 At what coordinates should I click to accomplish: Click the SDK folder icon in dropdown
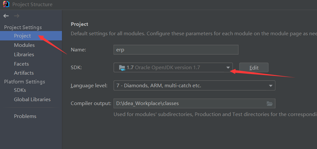pyautogui.click(x=122, y=68)
